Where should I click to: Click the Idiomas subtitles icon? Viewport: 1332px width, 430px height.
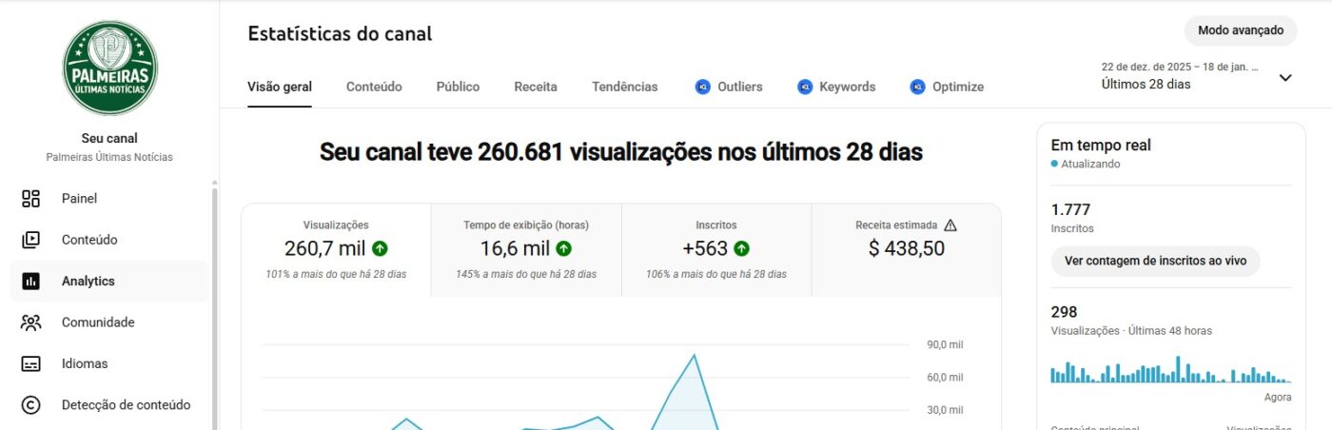[x=30, y=363]
